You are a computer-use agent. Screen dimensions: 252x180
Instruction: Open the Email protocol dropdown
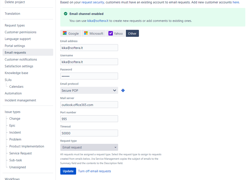click(x=89, y=90)
